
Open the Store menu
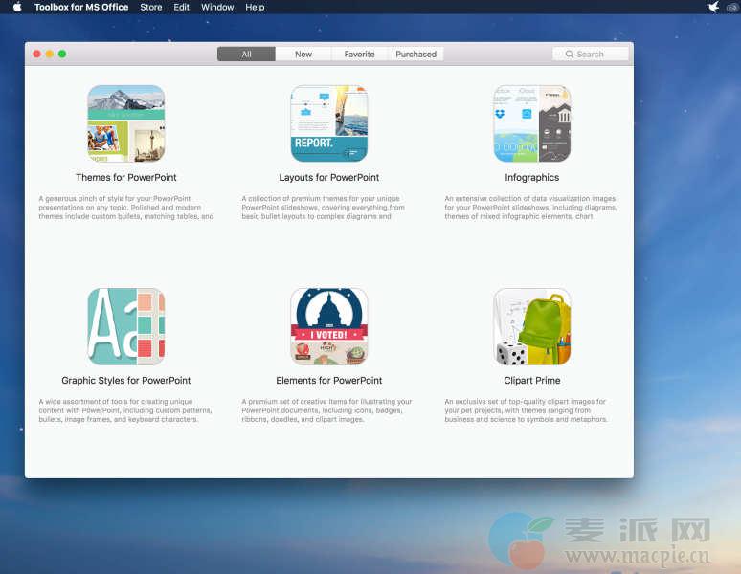coord(151,7)
